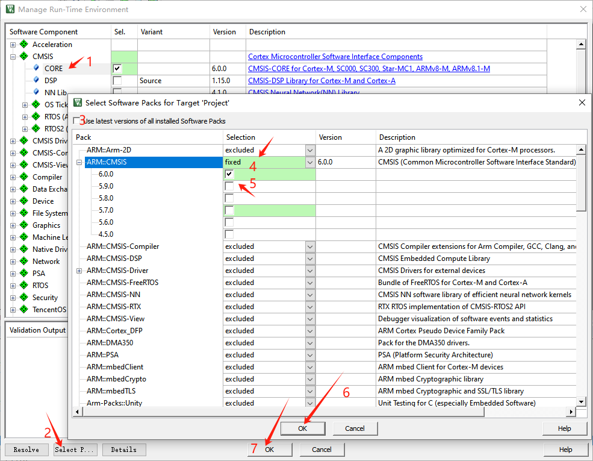Viewport: 593px width, 461px height.
Task: Click the CMSIS green diamond icon
Action: click(x=24, y=57)
